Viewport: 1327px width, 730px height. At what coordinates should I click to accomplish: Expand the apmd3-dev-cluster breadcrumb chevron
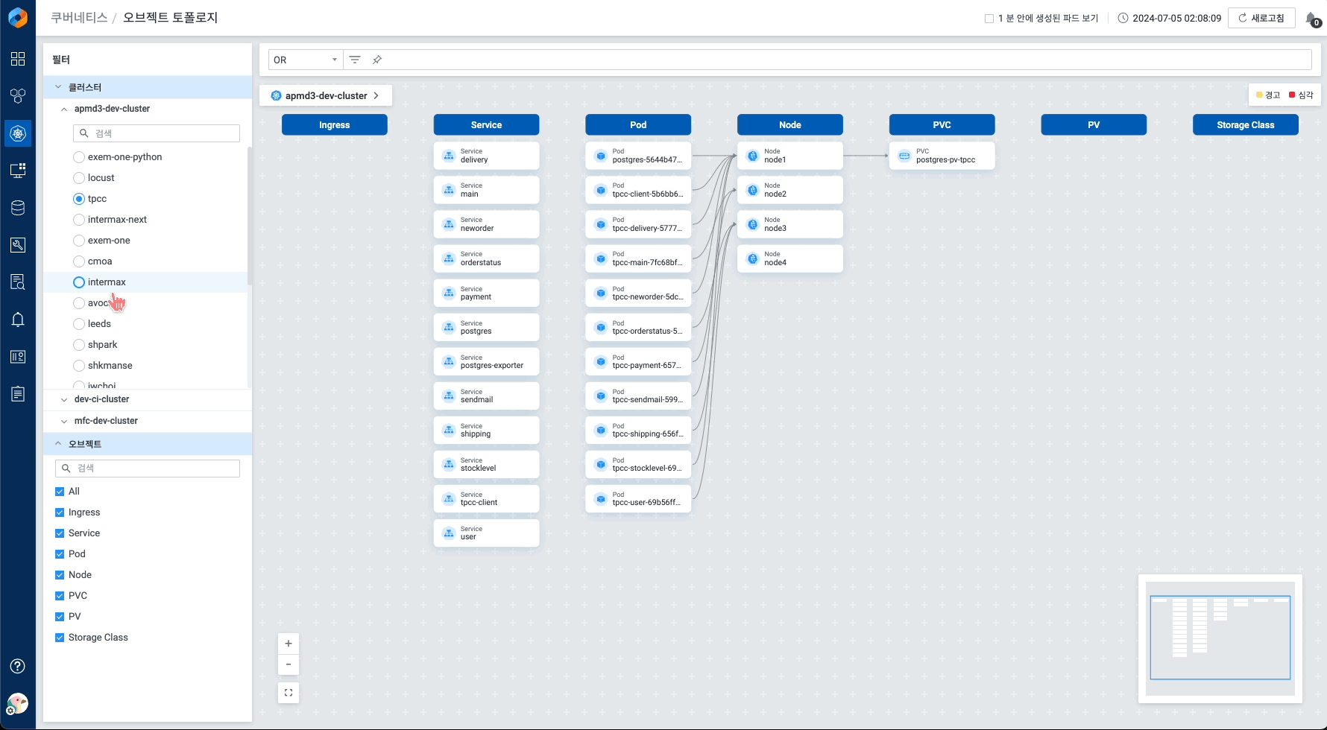[376, 95]
